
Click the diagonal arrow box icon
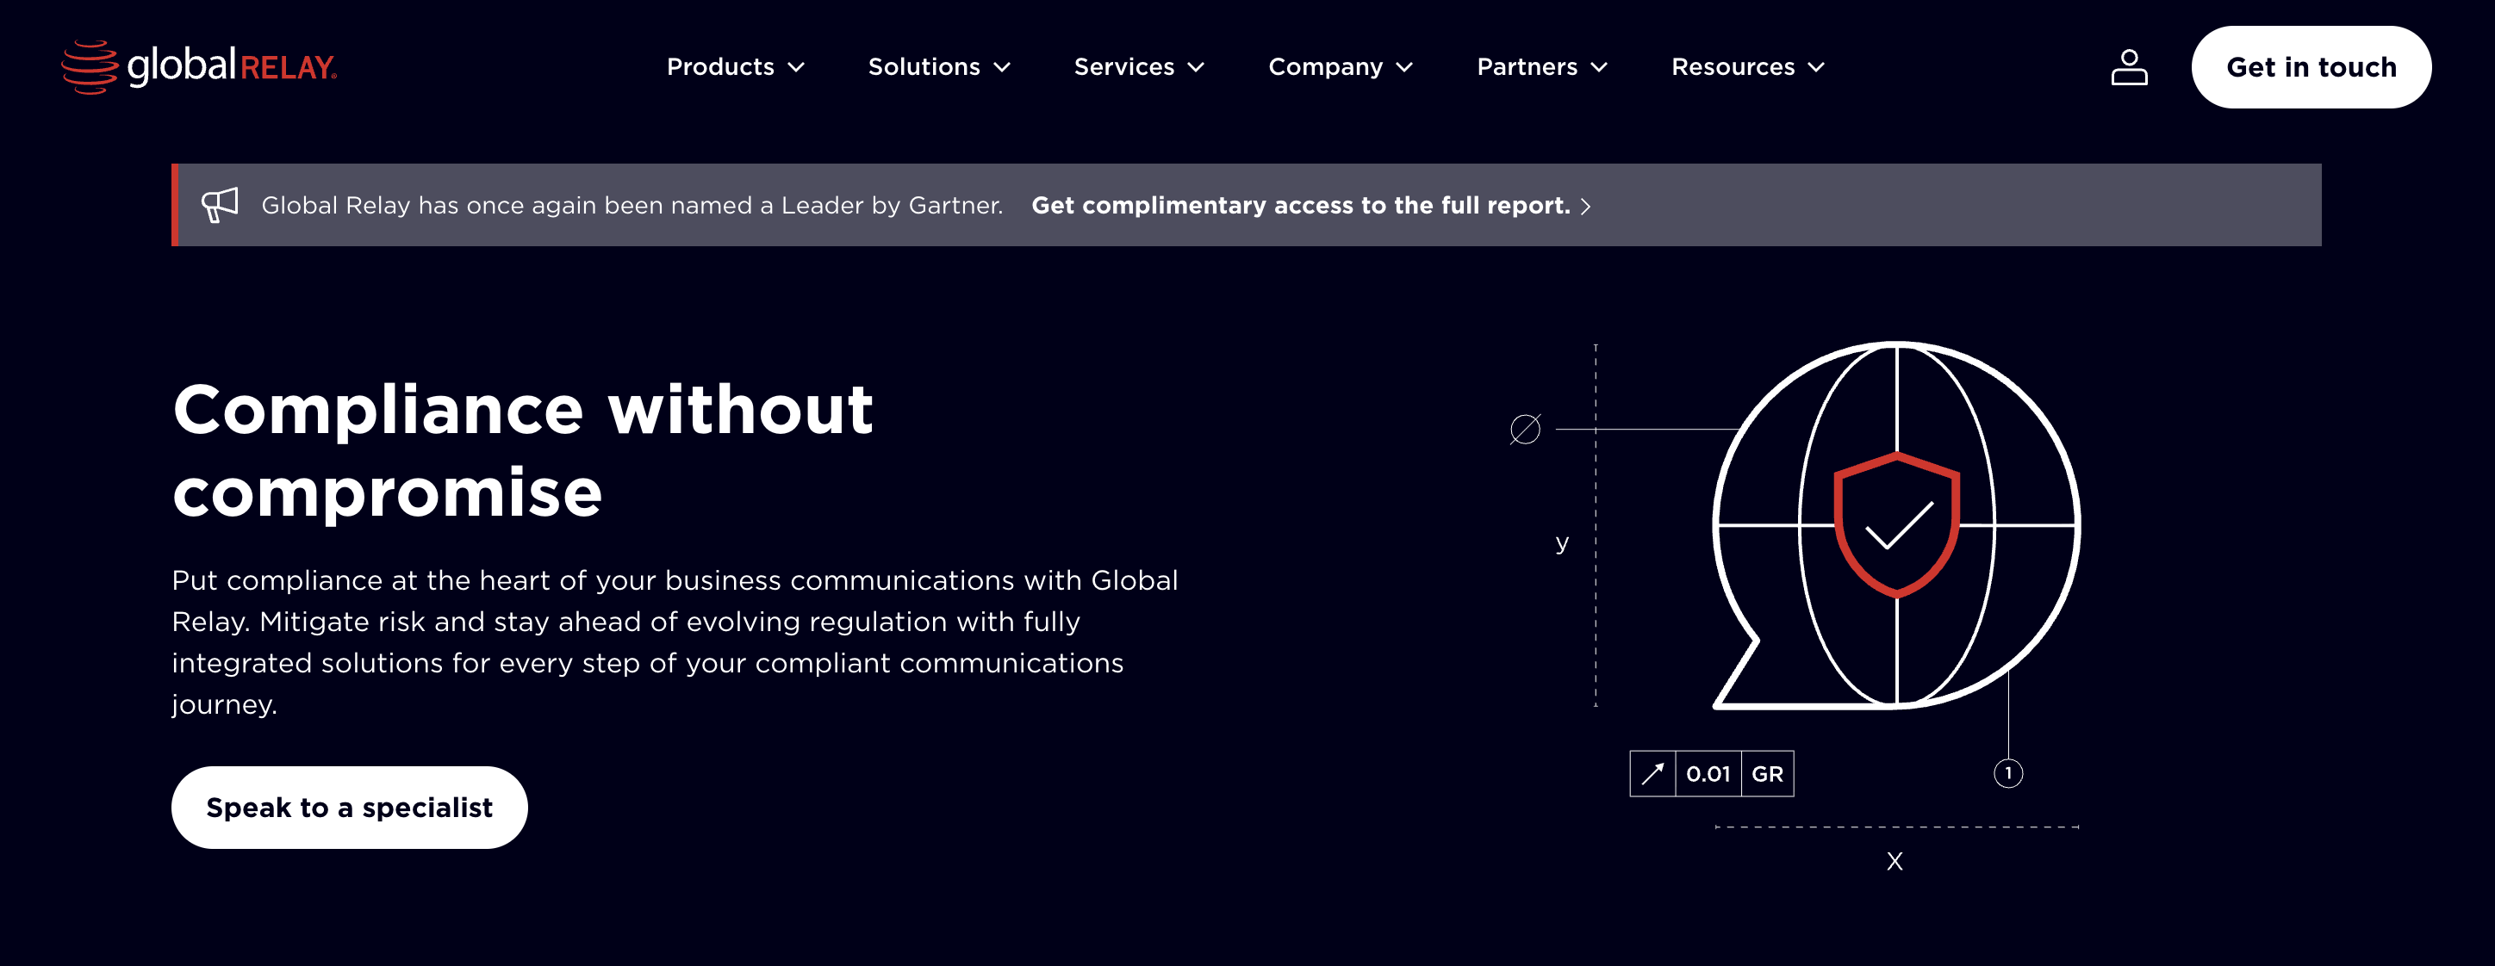click(x=1652, y=773)
